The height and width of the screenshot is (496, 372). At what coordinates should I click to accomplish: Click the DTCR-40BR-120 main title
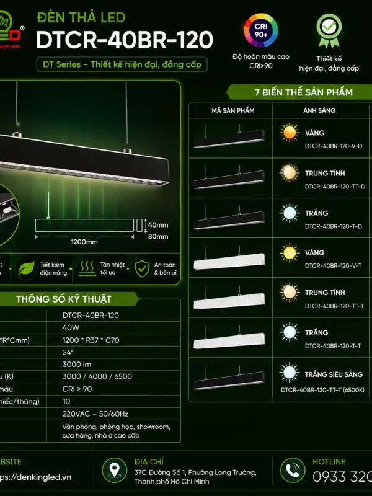click(125, 40)
